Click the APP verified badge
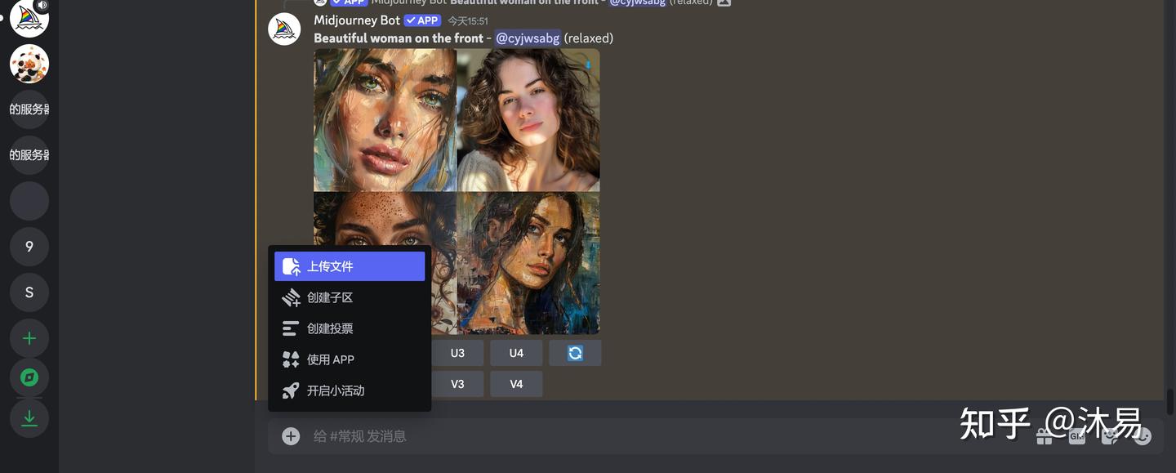This screenshot has height=473, width=1176. click(x=422, y=20)
